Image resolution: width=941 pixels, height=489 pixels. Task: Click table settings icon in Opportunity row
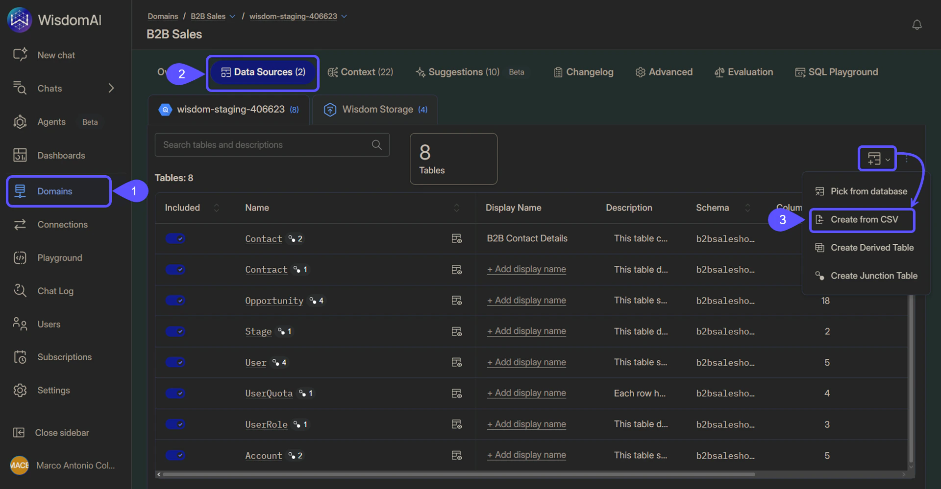coord(456,300)
